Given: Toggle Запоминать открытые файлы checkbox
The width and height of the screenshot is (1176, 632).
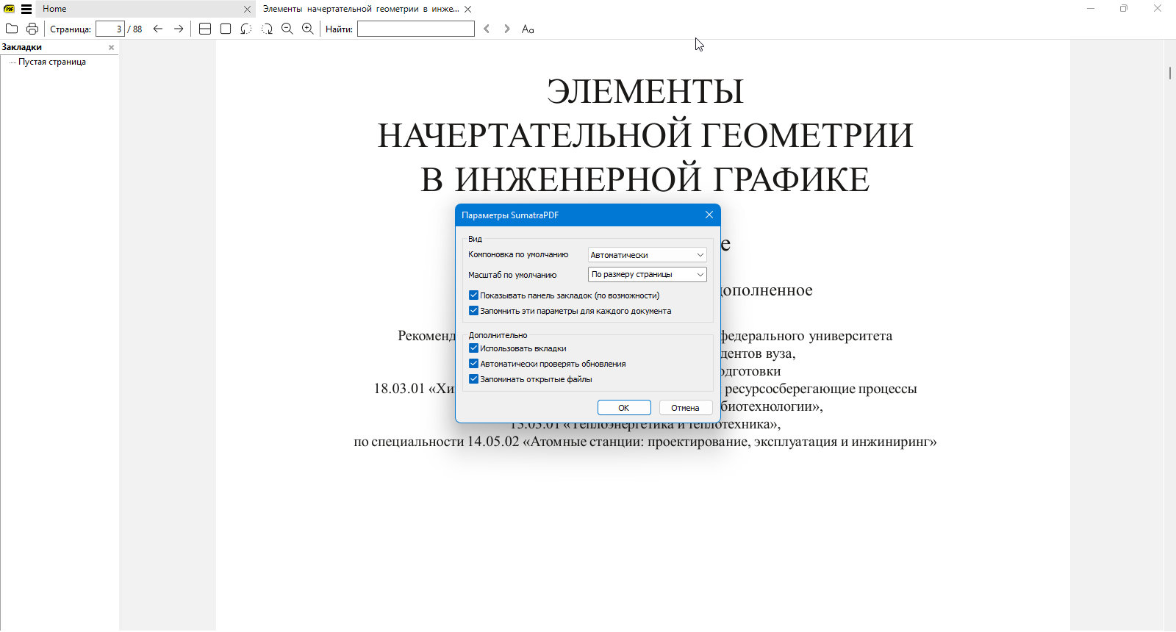Looking at the screenshot, I should pyautogui.click(x=473, y=379).
